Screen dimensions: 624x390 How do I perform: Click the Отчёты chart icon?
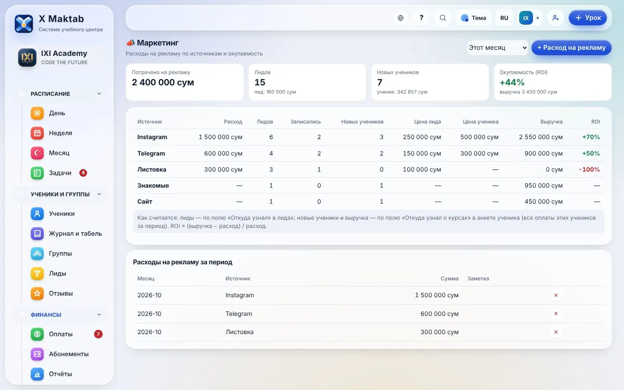[37, 374]
